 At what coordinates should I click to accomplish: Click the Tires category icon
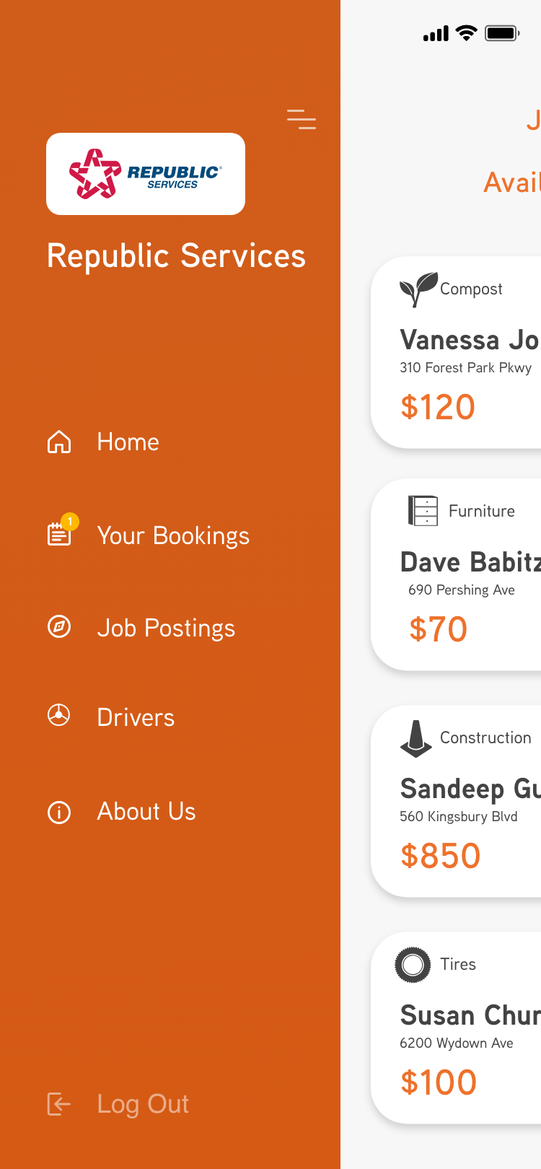[413, 965]
